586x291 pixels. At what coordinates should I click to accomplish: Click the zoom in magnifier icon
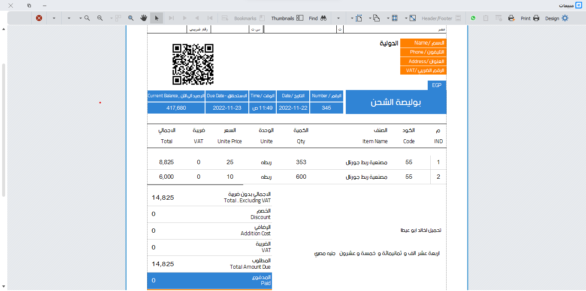(x=87, y=18)
